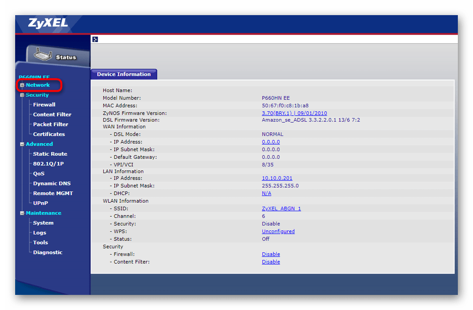473x310 pixels.
Task: Open the ZyXEL_ABGN_1 SSID link
Action: point(281,208)
